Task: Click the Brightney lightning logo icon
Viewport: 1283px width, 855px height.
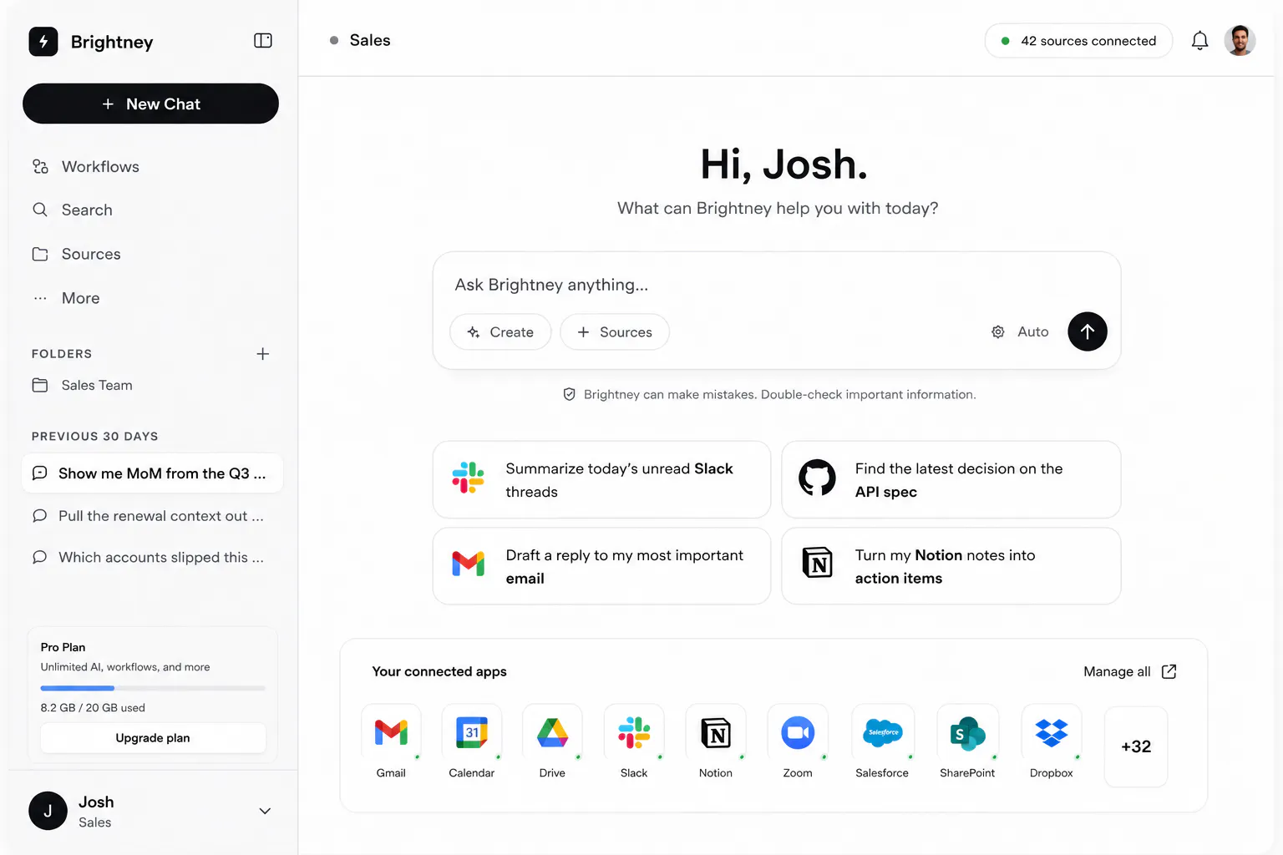Action: point(43,42)
